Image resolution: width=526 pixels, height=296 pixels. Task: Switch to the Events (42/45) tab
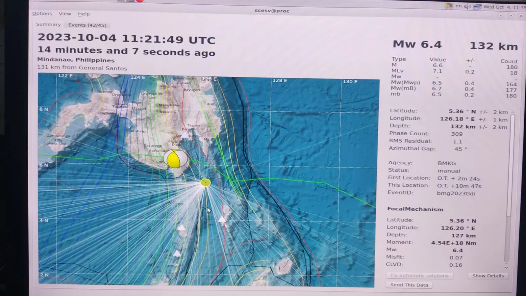pos(87,25)
